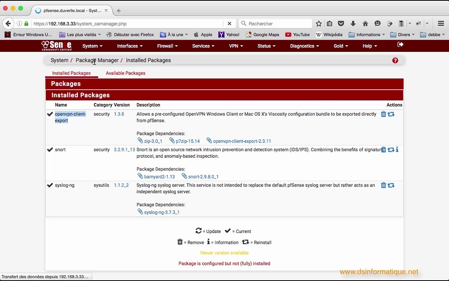This screenshot has width=449, height=281.
Task: Select the Installed Packages tab
Action: tap(71, 73)
